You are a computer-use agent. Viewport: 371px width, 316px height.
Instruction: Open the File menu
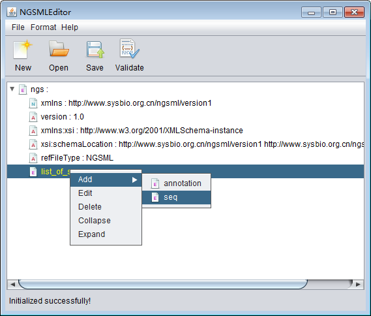18,27
